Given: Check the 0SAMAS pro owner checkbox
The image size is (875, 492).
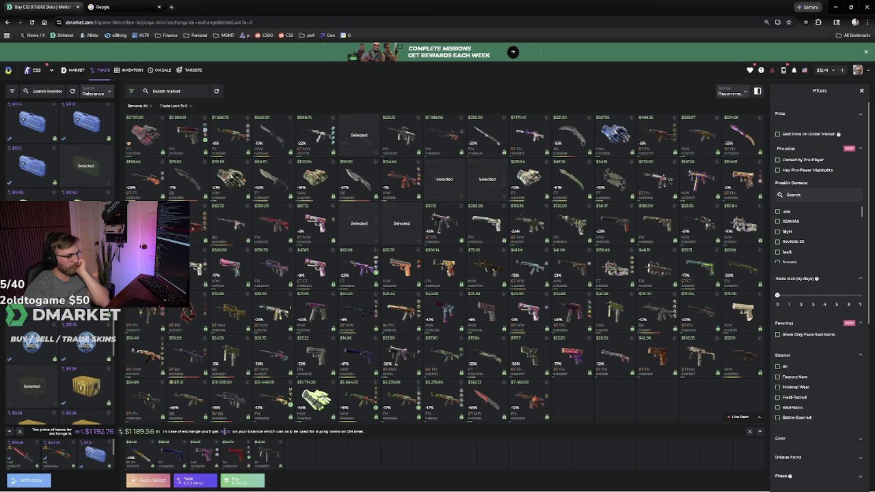Looking at the screenshot, I should coord(777,221).
